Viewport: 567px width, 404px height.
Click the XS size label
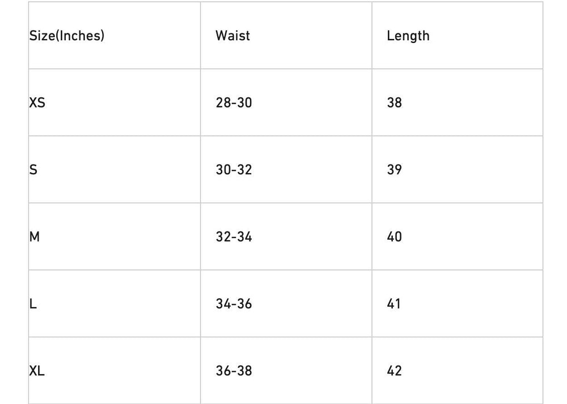pyautogui.click(x=37, y=102)
